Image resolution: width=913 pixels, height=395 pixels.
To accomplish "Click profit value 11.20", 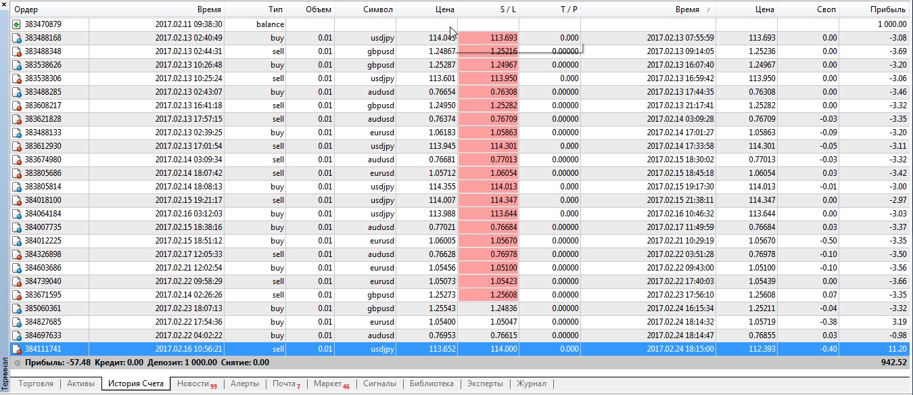I will (x=897, y=349).
